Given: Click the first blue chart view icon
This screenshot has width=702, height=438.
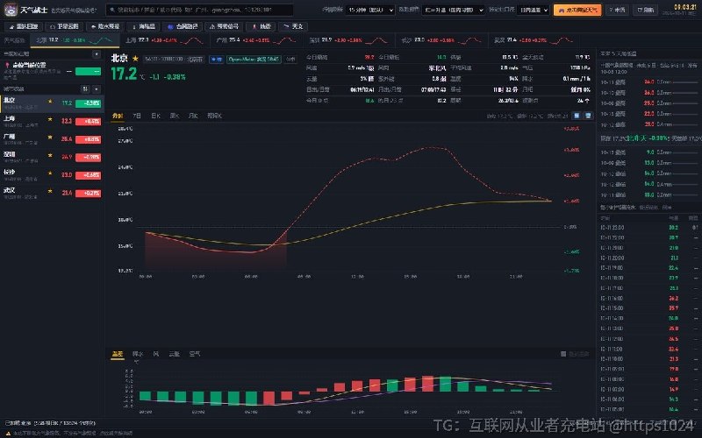Looking at the screenshot, I should 577,116.
